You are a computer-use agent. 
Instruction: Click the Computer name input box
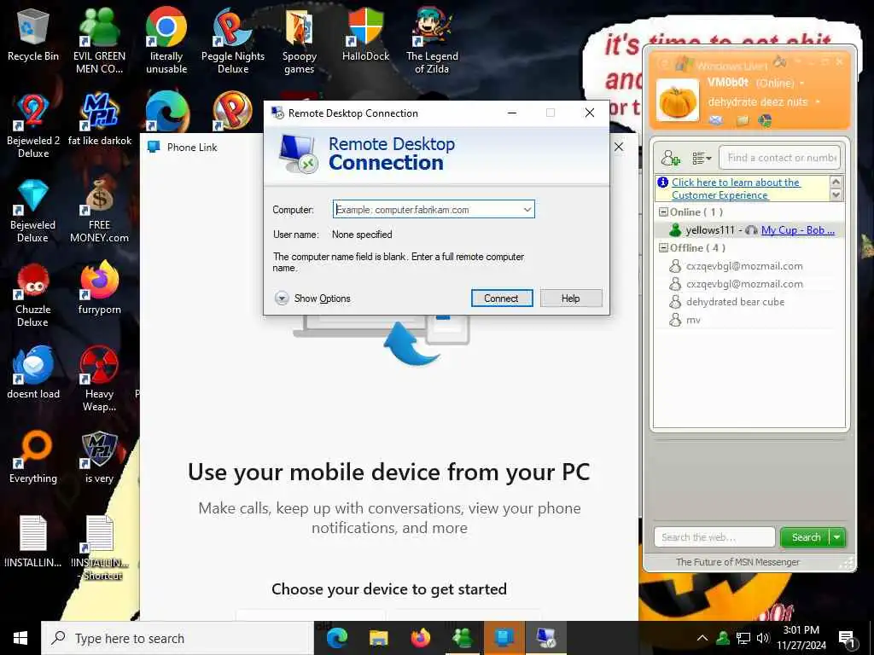click(427, 210)
